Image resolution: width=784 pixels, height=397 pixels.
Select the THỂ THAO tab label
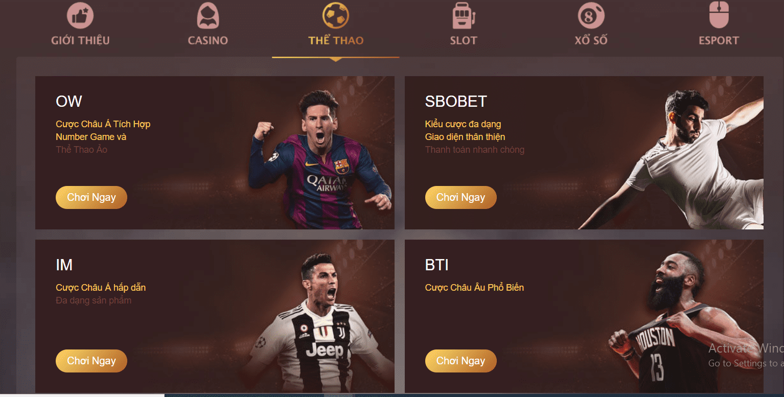point(336,40)
